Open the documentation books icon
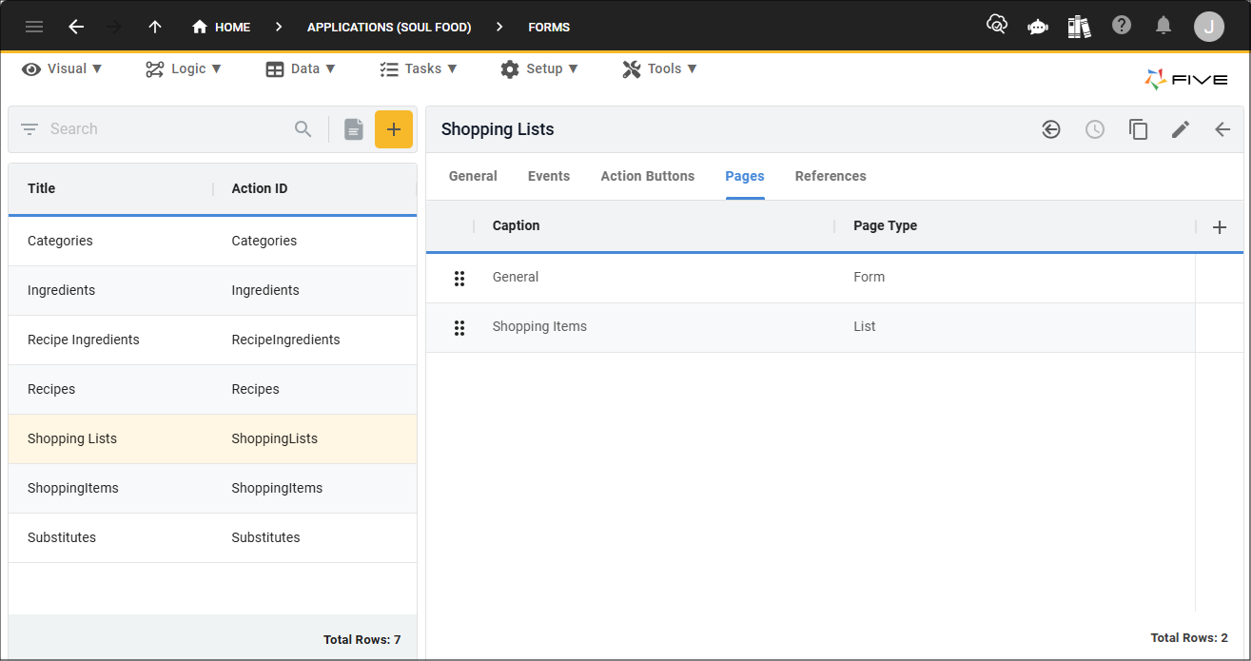Viewport: 1251px width, 661px height. point(1079,26)
